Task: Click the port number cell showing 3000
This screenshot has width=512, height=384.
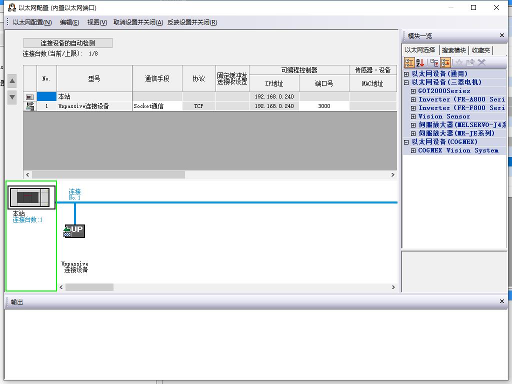Action: (324, 106)
